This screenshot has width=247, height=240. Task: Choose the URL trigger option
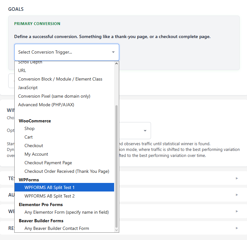point(64,70)
